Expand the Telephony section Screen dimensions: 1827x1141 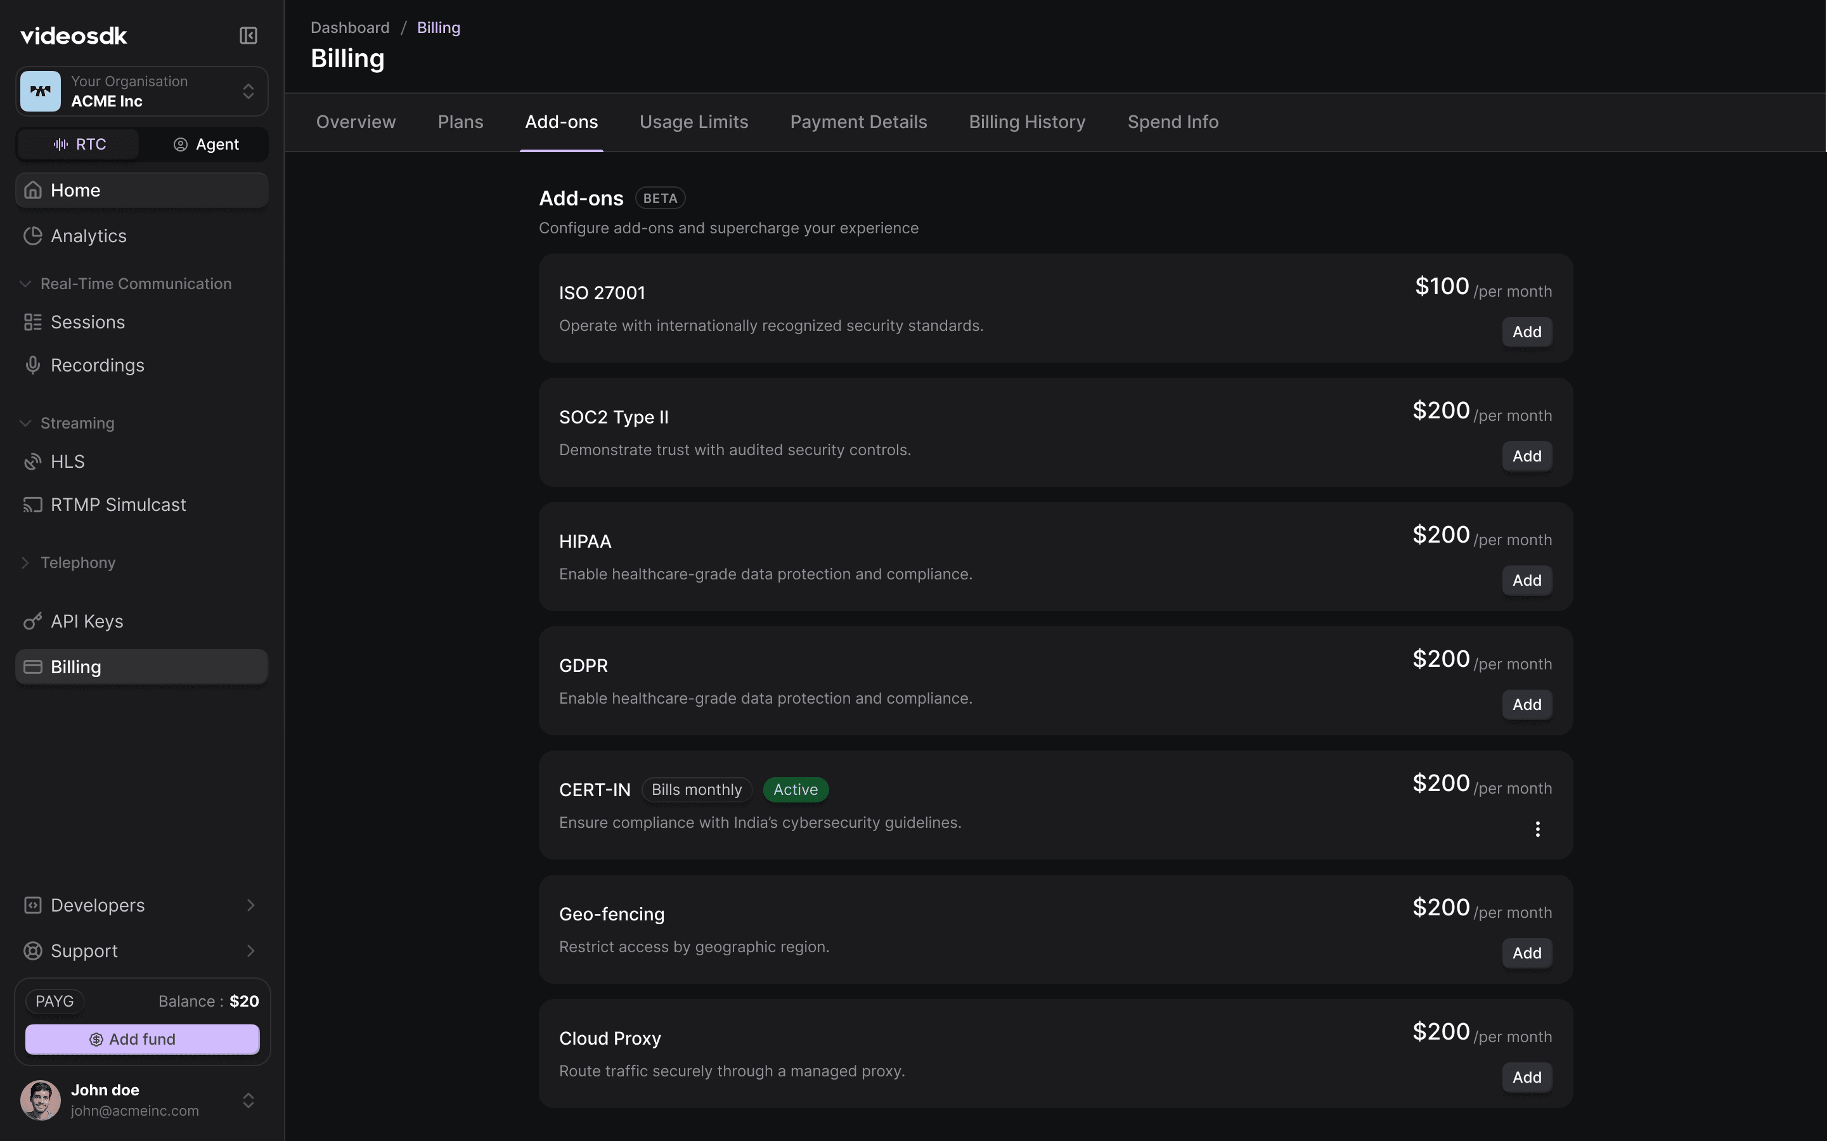78,562
